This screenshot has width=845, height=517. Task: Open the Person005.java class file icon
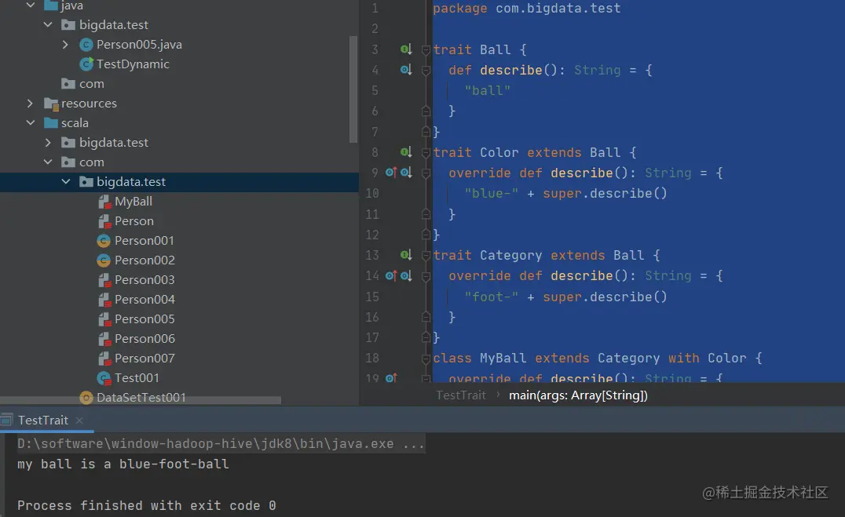pyautogui.click(x=86, y=45)
